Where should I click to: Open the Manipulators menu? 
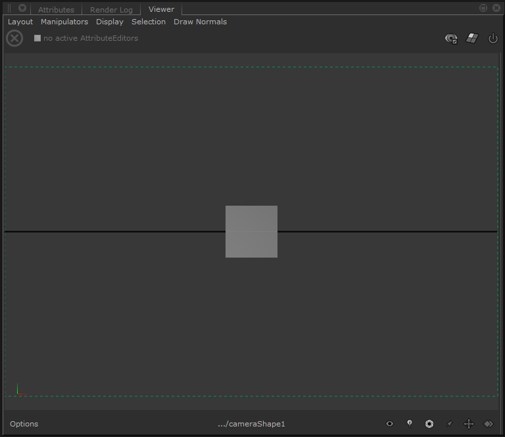(x=64, y=22)
